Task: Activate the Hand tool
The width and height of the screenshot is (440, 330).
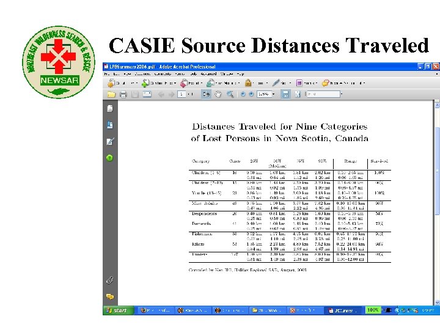Action: 218,94
